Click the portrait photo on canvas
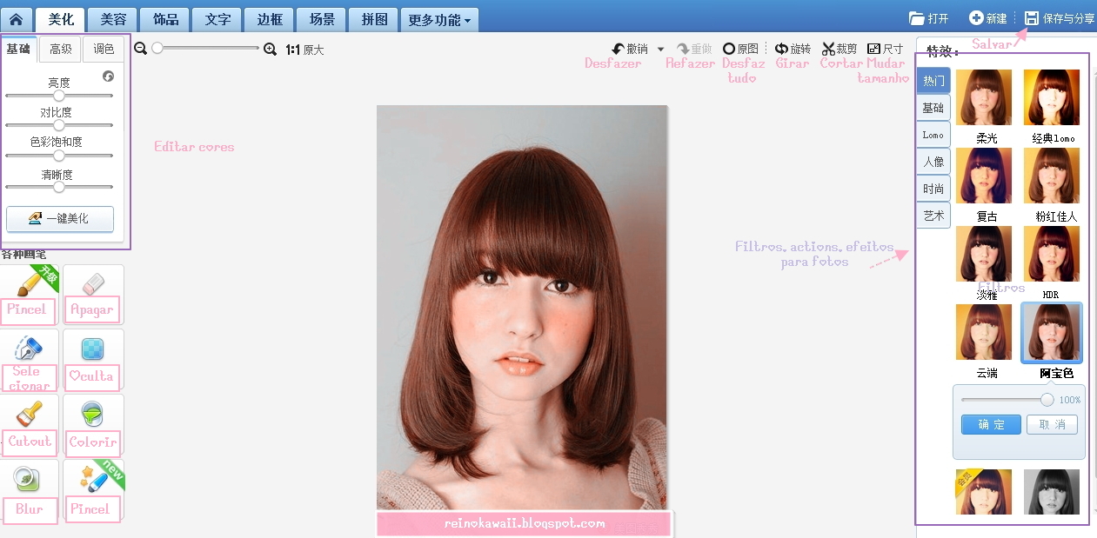This screenshot has height=538, width=1097. point(522,308)
